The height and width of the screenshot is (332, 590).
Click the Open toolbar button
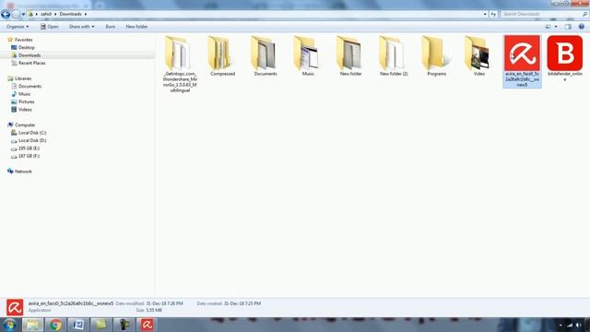(x=49, y=27)
